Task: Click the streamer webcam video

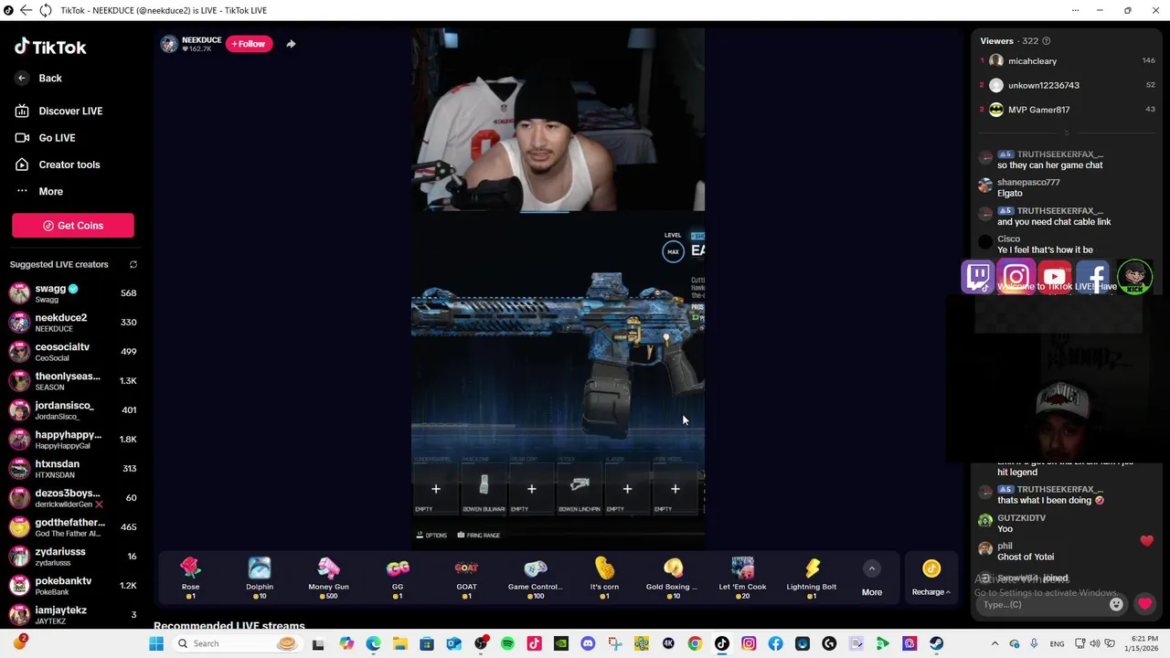Action: [558, 120]
